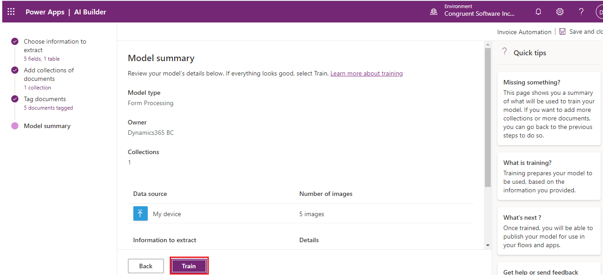Screen dimensions: 603x275
Task: Click the Model summary heading
Action: [161, 58]
